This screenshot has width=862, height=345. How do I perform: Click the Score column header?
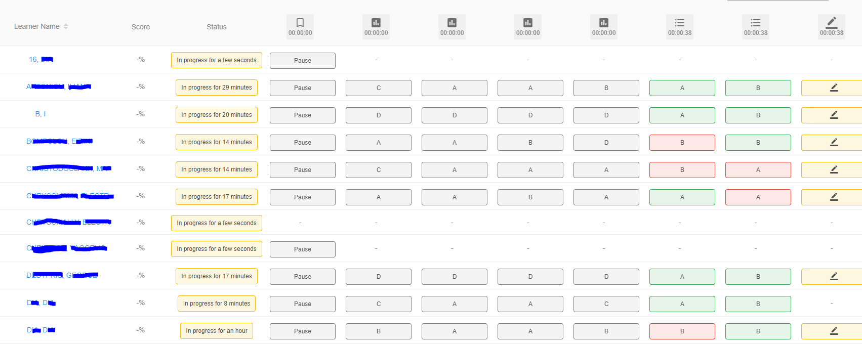click(x=141, y=27)
